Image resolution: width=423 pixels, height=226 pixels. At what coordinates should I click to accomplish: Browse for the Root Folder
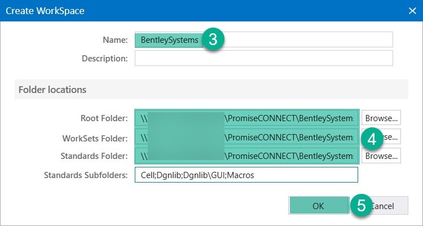coord(381,118)
